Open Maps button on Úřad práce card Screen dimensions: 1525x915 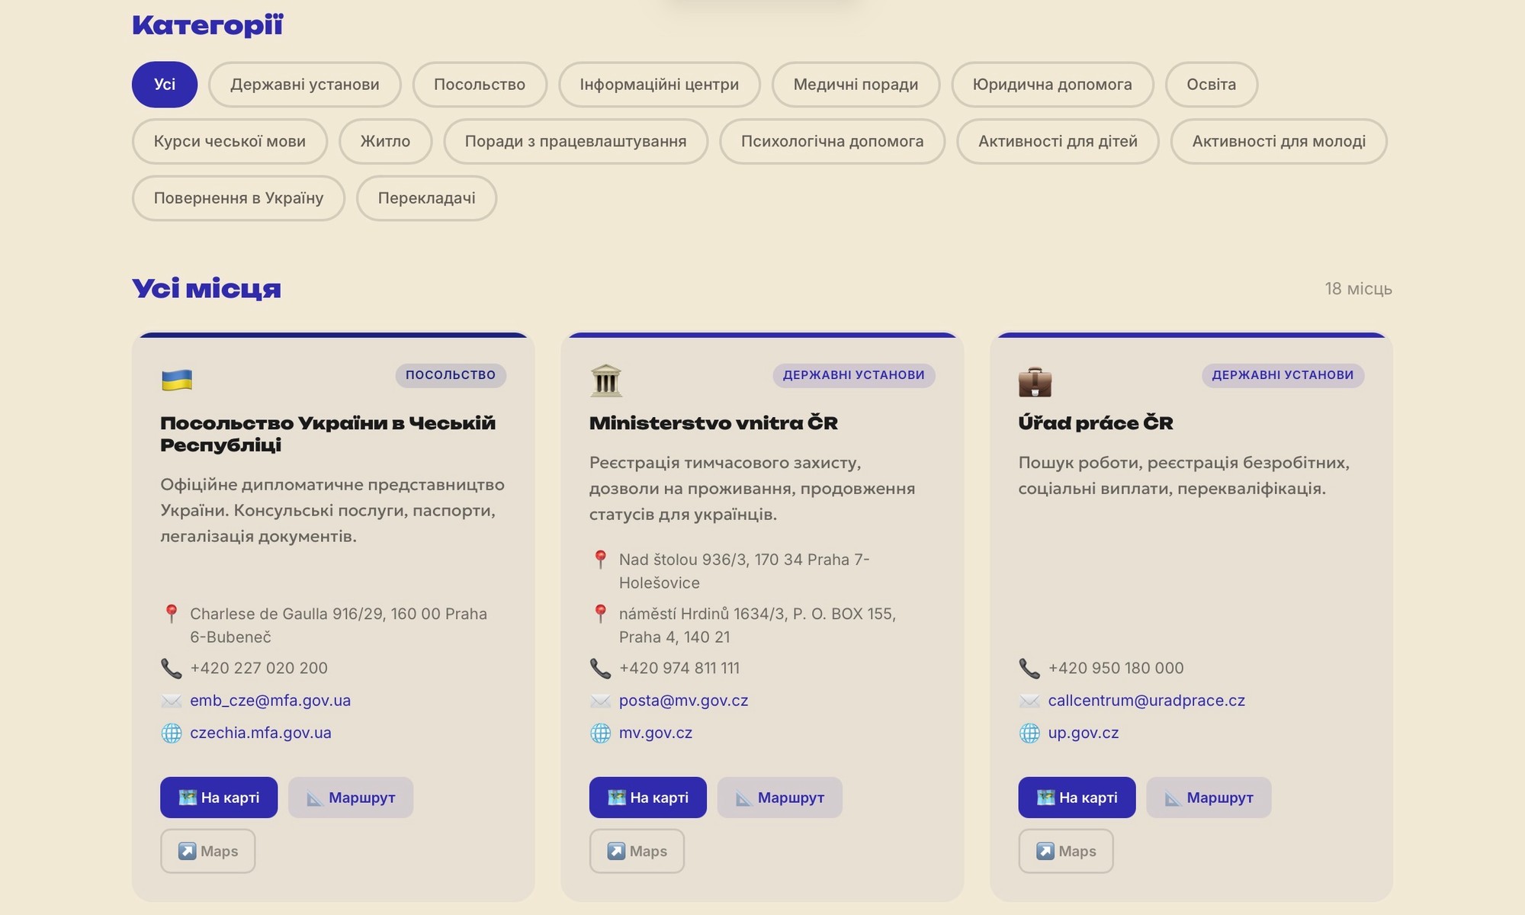(x=1066, y=851)
